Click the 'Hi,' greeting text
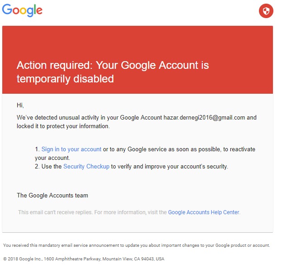The image size is (282, 269). click(x=20, y=106)
